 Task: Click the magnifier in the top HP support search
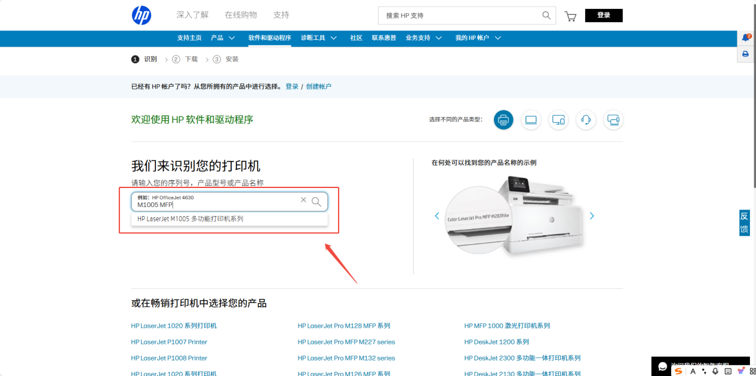(546, 16)
